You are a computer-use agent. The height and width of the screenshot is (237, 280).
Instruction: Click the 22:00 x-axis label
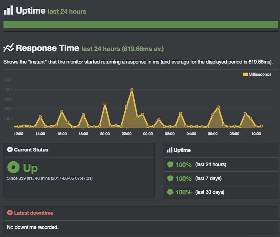[127, 134]
